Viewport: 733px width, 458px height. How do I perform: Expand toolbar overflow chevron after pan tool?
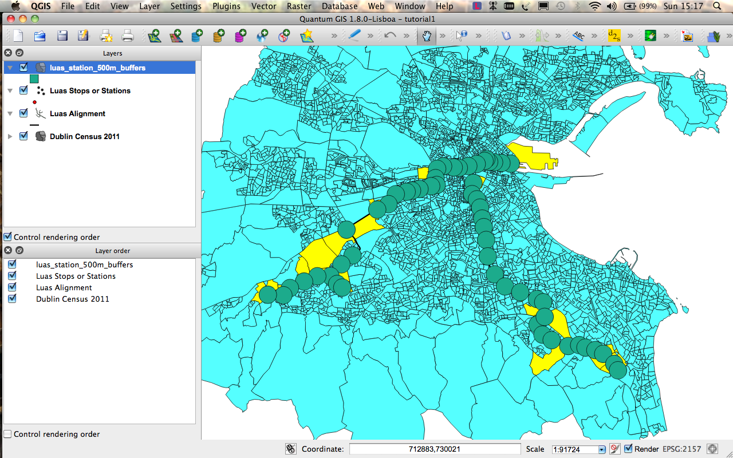pyautogui.click(x=442, y=35)
